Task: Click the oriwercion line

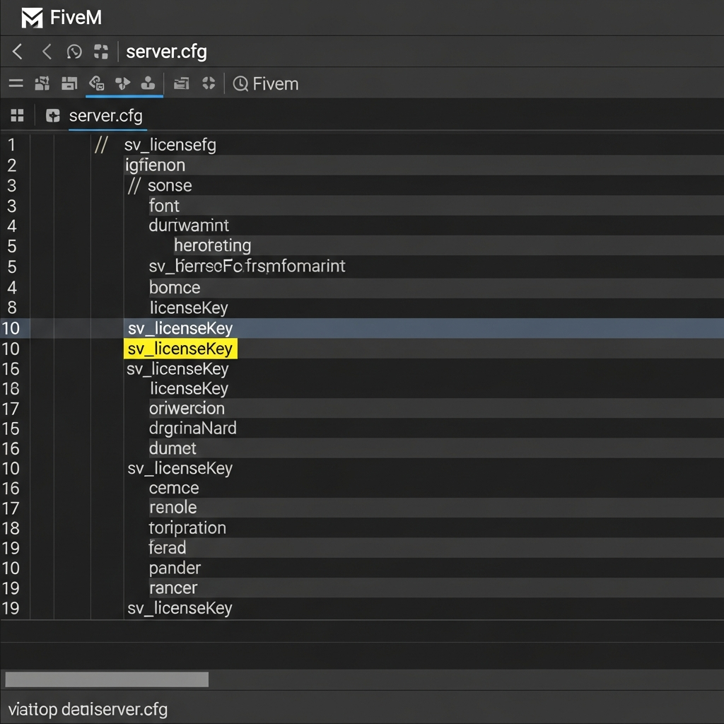Action: tap(187, 409)
